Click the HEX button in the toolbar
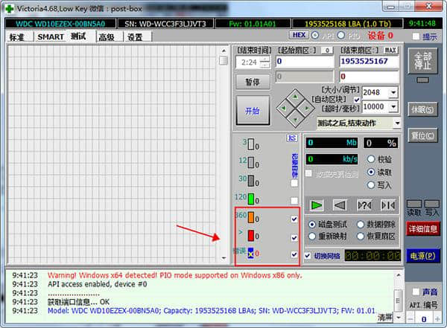This screenshot has width=447, height=328. [298, 36]
